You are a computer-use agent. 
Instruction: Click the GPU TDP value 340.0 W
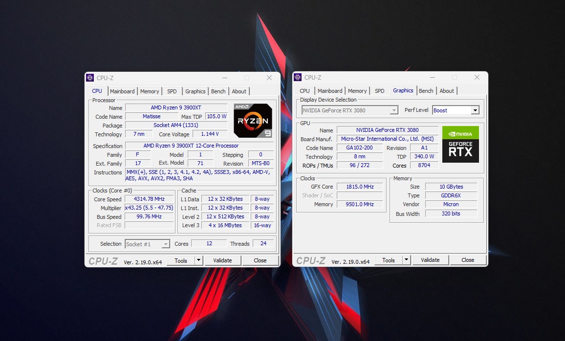point(424,156)
